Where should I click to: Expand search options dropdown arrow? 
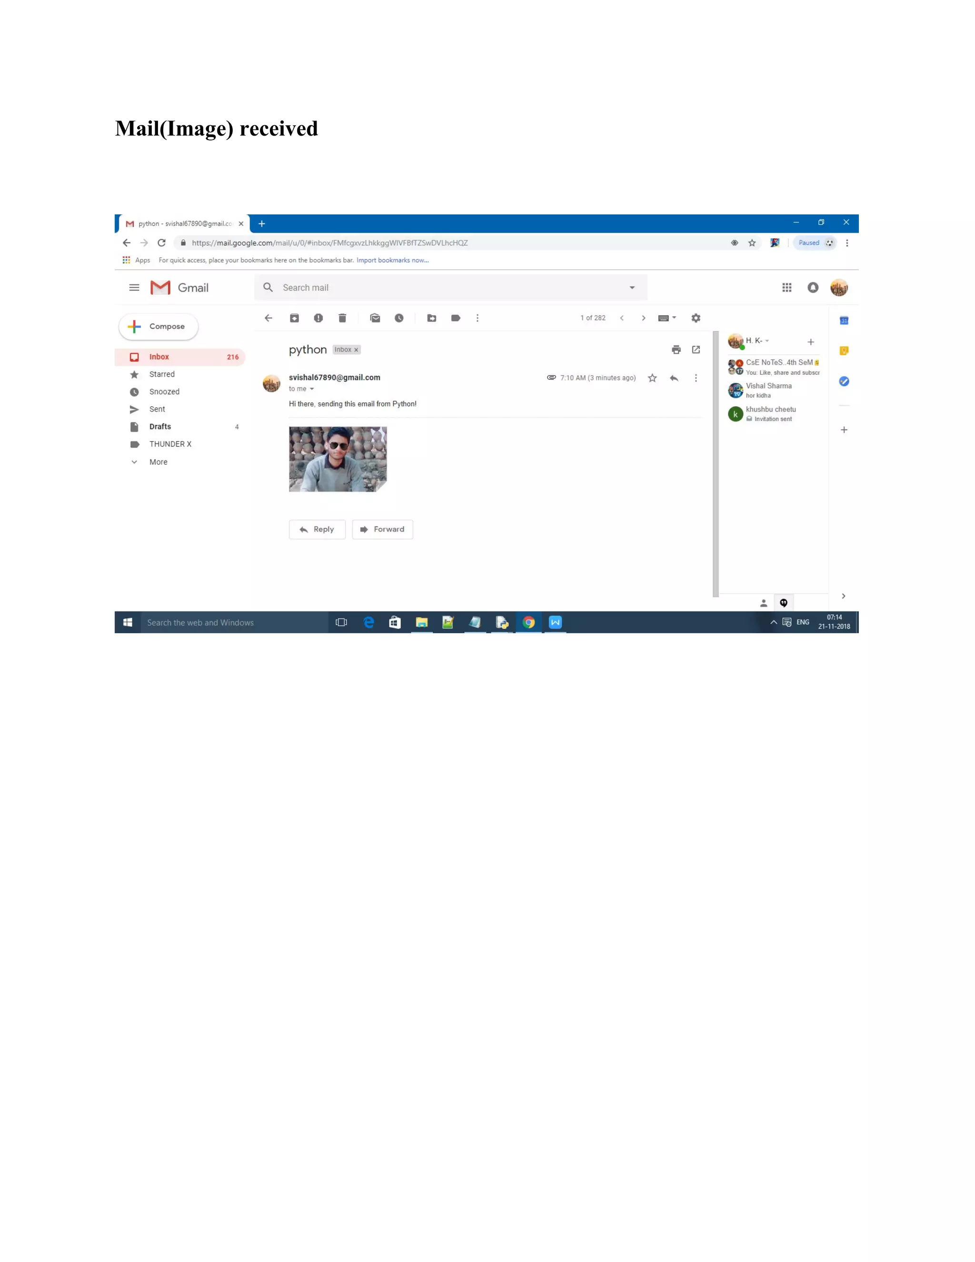632,288
